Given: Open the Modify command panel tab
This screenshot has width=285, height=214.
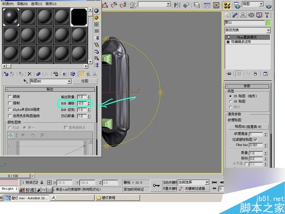Looking at the screenshot, I should (235, 15).
